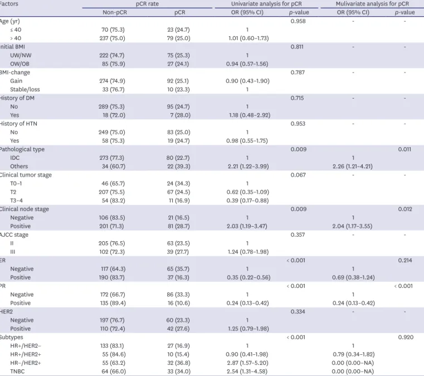Select the "T0–1" row label
This screenshot has height=376, width=424.
16,183
